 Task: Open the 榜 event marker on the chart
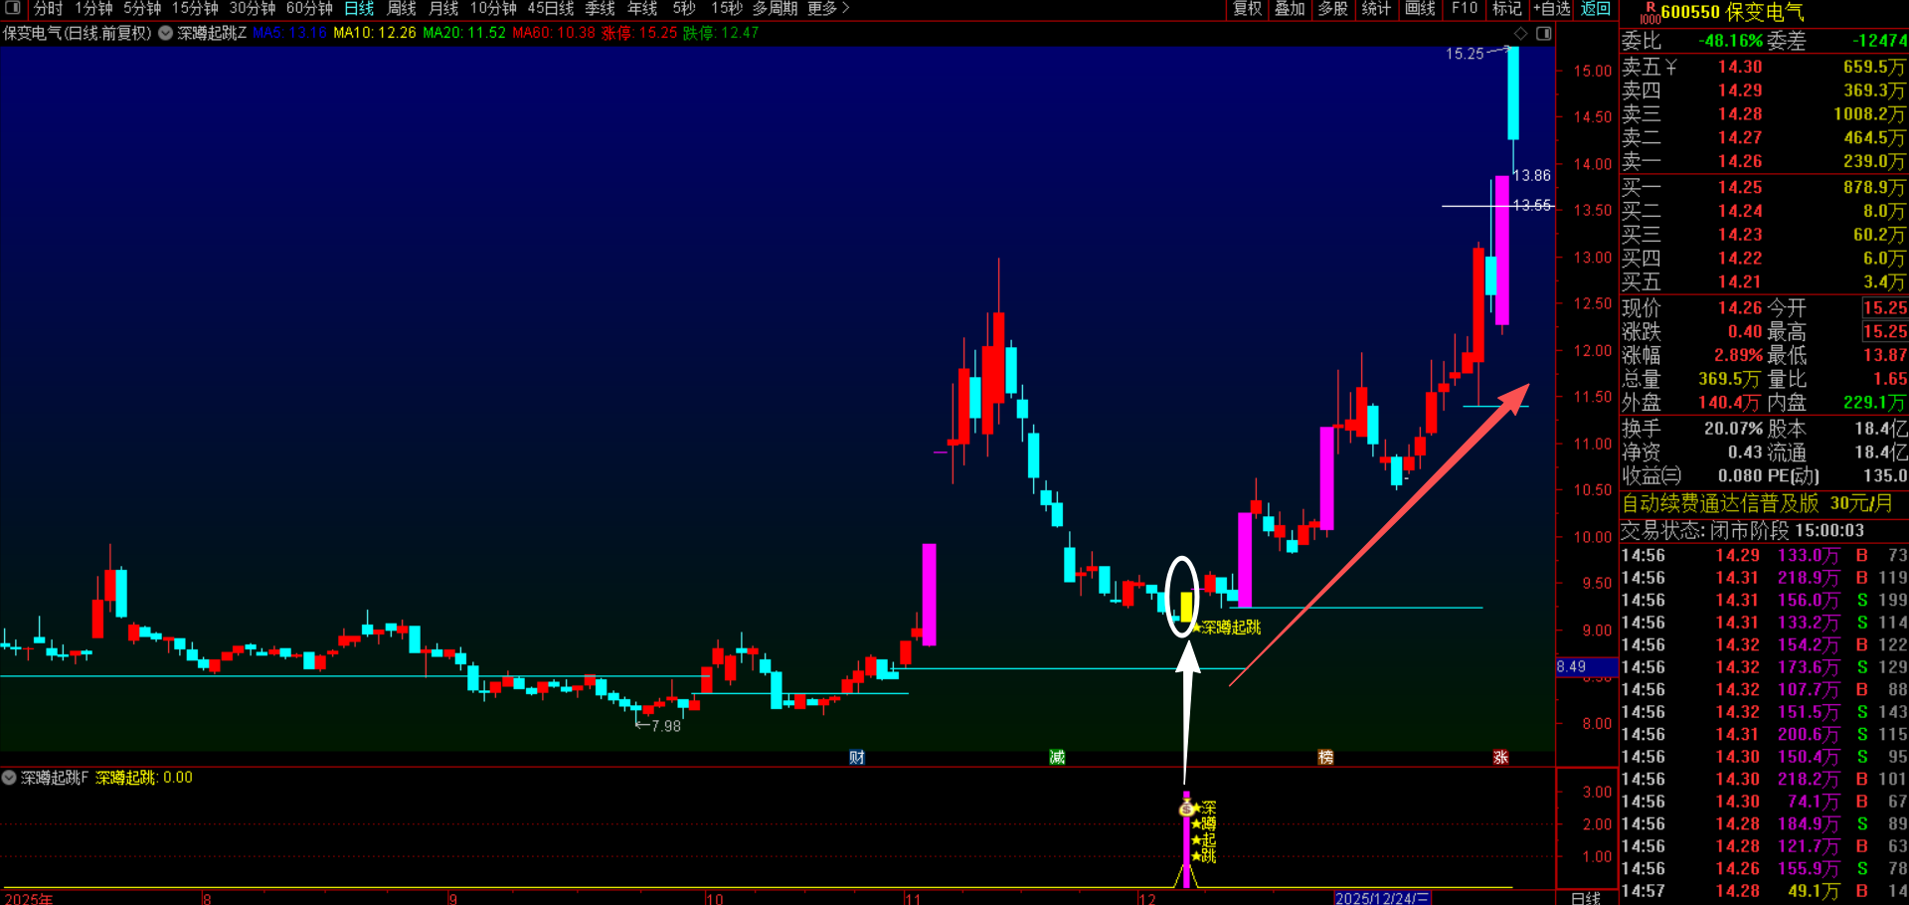point(1325,758)
